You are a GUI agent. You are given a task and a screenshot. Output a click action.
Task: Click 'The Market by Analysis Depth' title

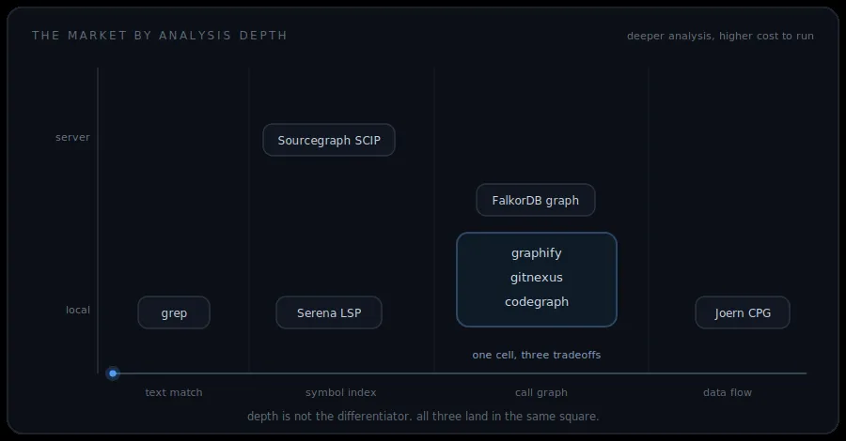pyautogui.click(x=159, y=36)
